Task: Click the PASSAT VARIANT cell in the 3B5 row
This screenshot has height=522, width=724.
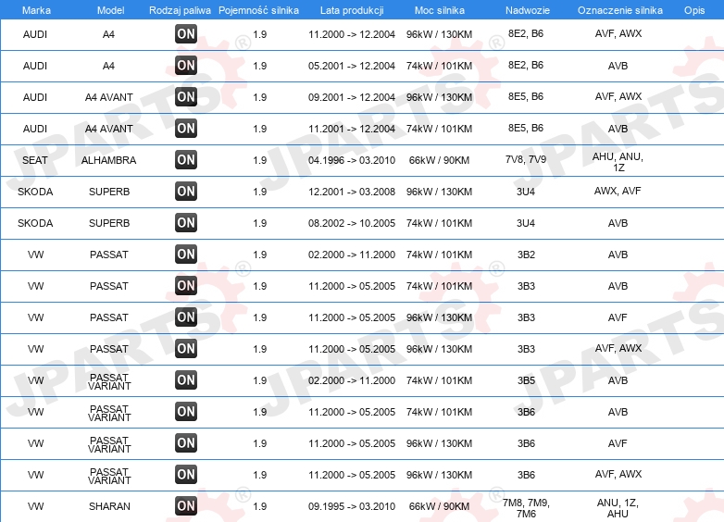Action: click(109, 381)
